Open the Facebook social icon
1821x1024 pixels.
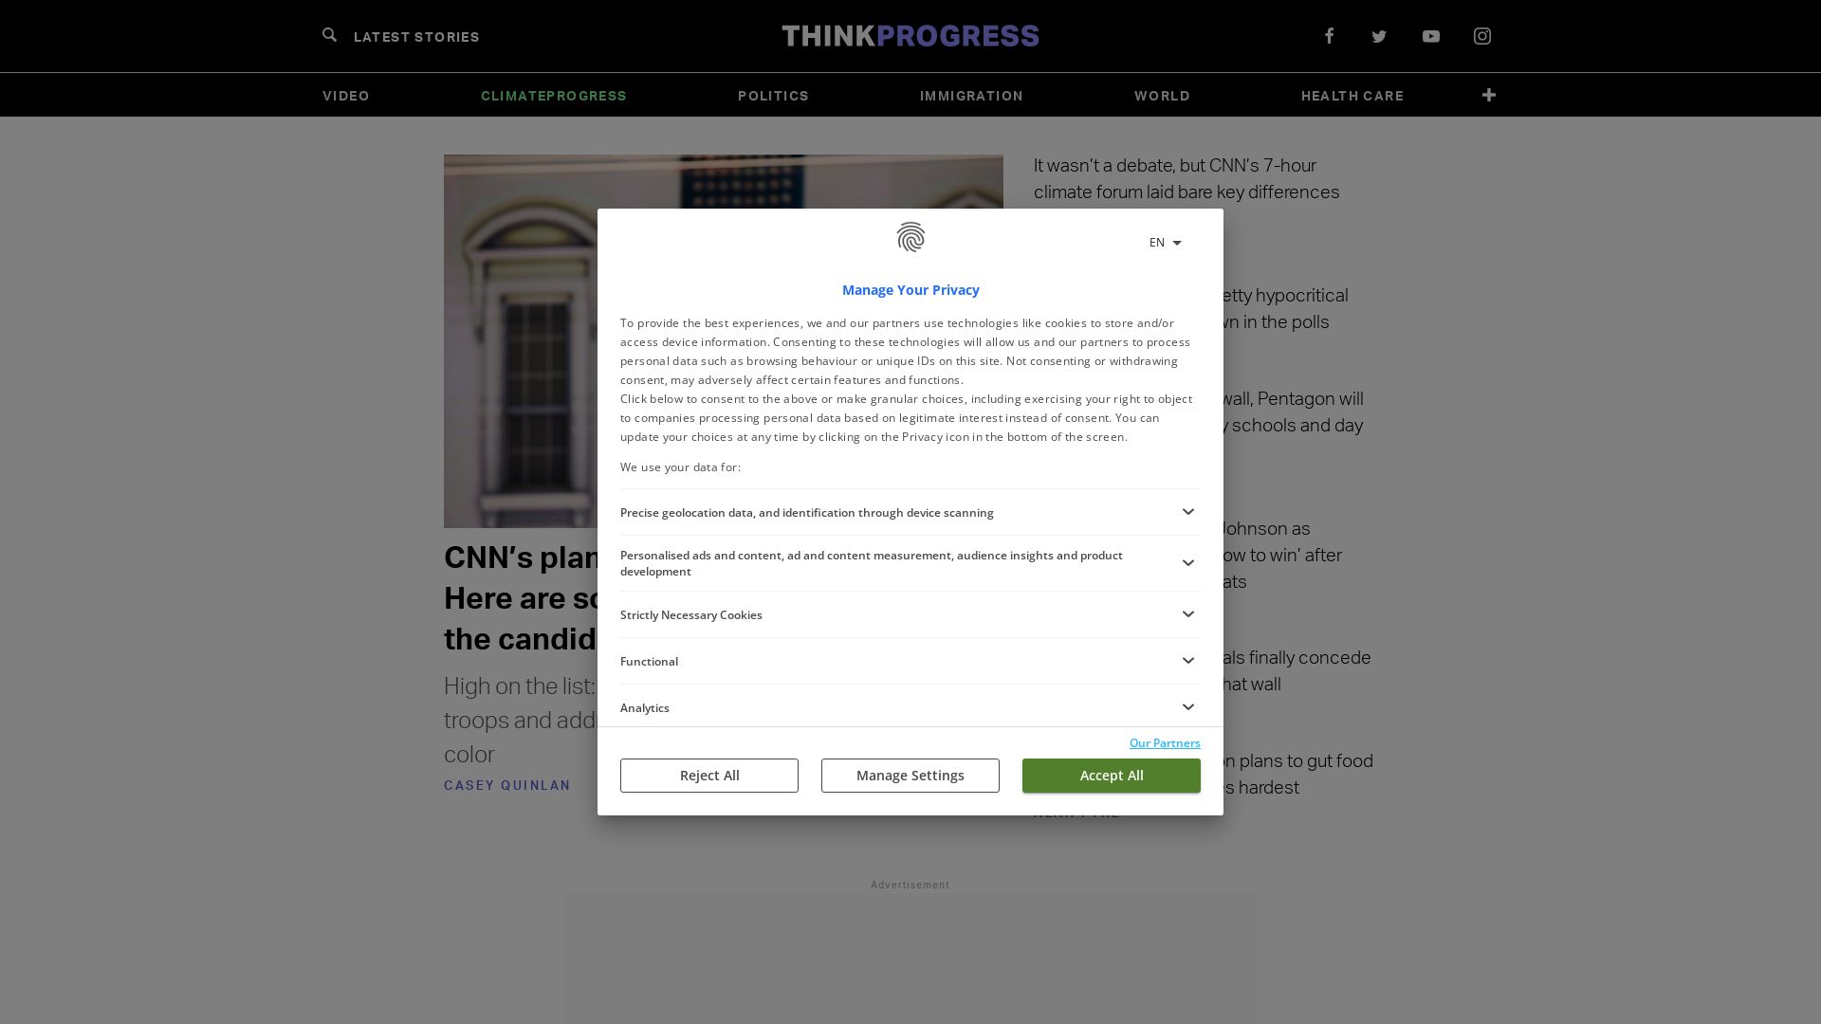pyautogui.click(x=1328, y=35)
